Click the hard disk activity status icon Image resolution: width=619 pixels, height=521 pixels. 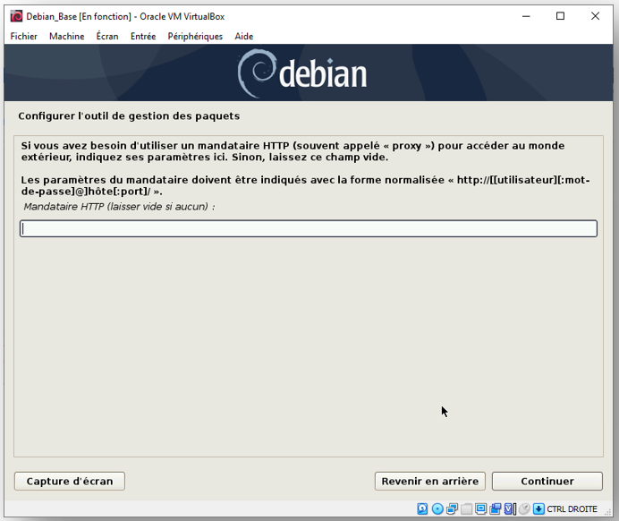pos(422,508)
